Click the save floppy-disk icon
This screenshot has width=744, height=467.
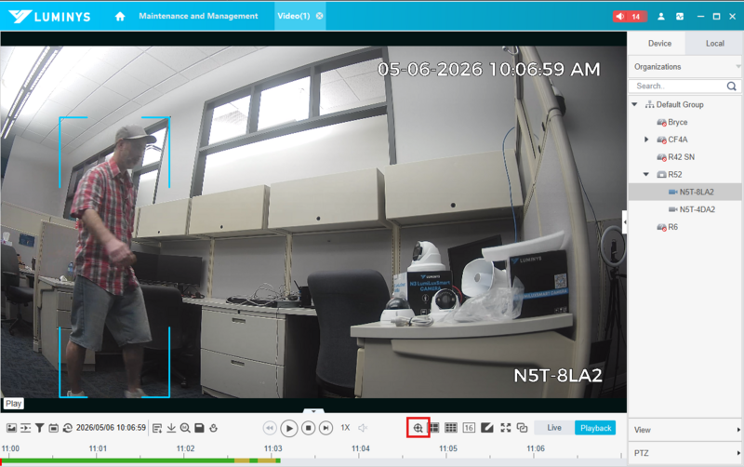(x=199, y=428)
